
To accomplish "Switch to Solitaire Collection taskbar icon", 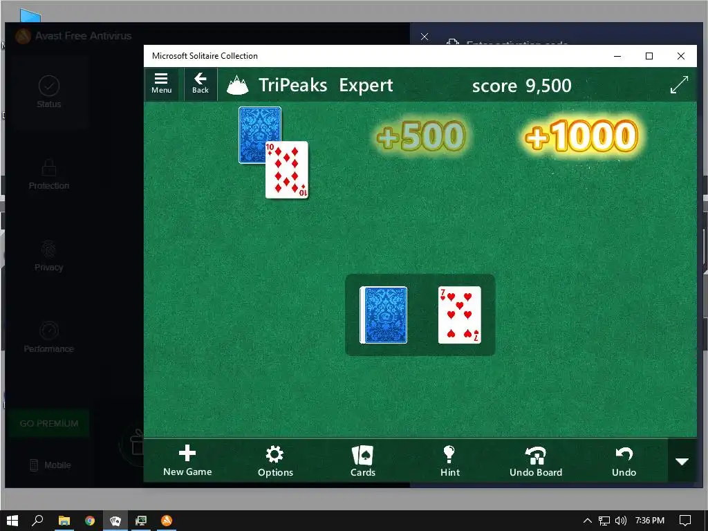I will (115, 521).
